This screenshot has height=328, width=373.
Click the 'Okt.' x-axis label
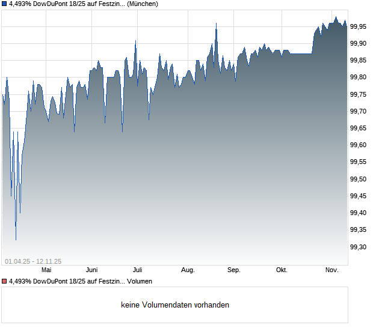point(282,270)
